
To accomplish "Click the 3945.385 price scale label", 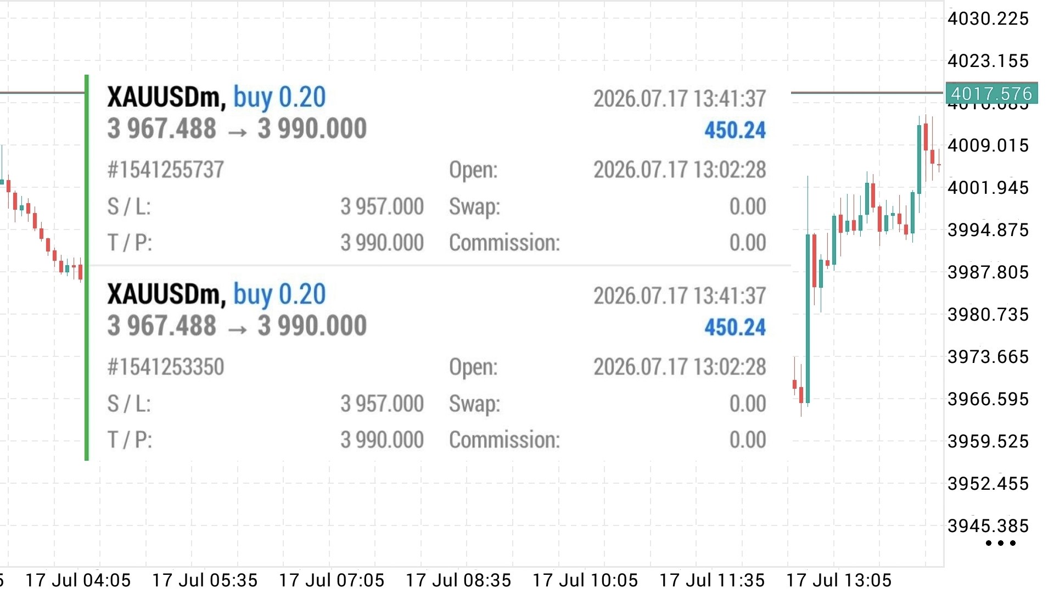I will (988, 526).
